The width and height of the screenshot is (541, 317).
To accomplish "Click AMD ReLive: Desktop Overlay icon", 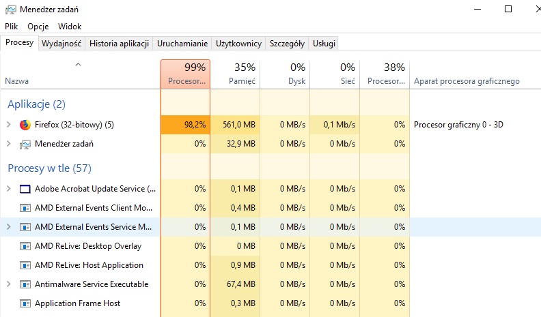I will (x=25, y=246).
